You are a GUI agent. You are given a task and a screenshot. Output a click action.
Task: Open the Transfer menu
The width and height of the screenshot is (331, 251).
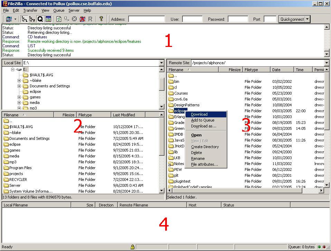click(x=30, y=10)
